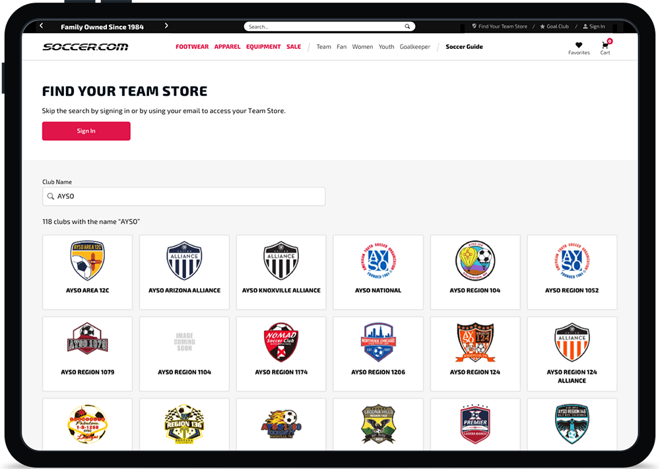Screen dimensions: 660x469
Task: Open the AYSO REGION 1174 name label
Action: point(281,372)
